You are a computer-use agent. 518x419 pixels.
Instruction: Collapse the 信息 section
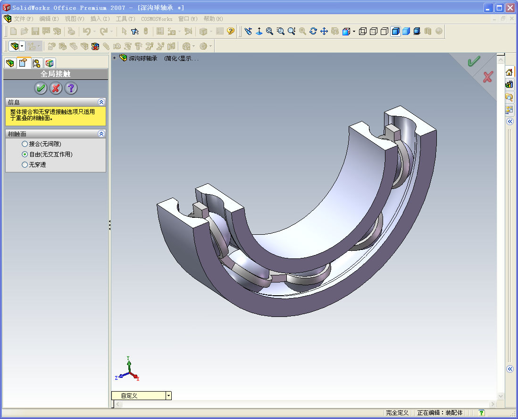click(x=101, y=102)
